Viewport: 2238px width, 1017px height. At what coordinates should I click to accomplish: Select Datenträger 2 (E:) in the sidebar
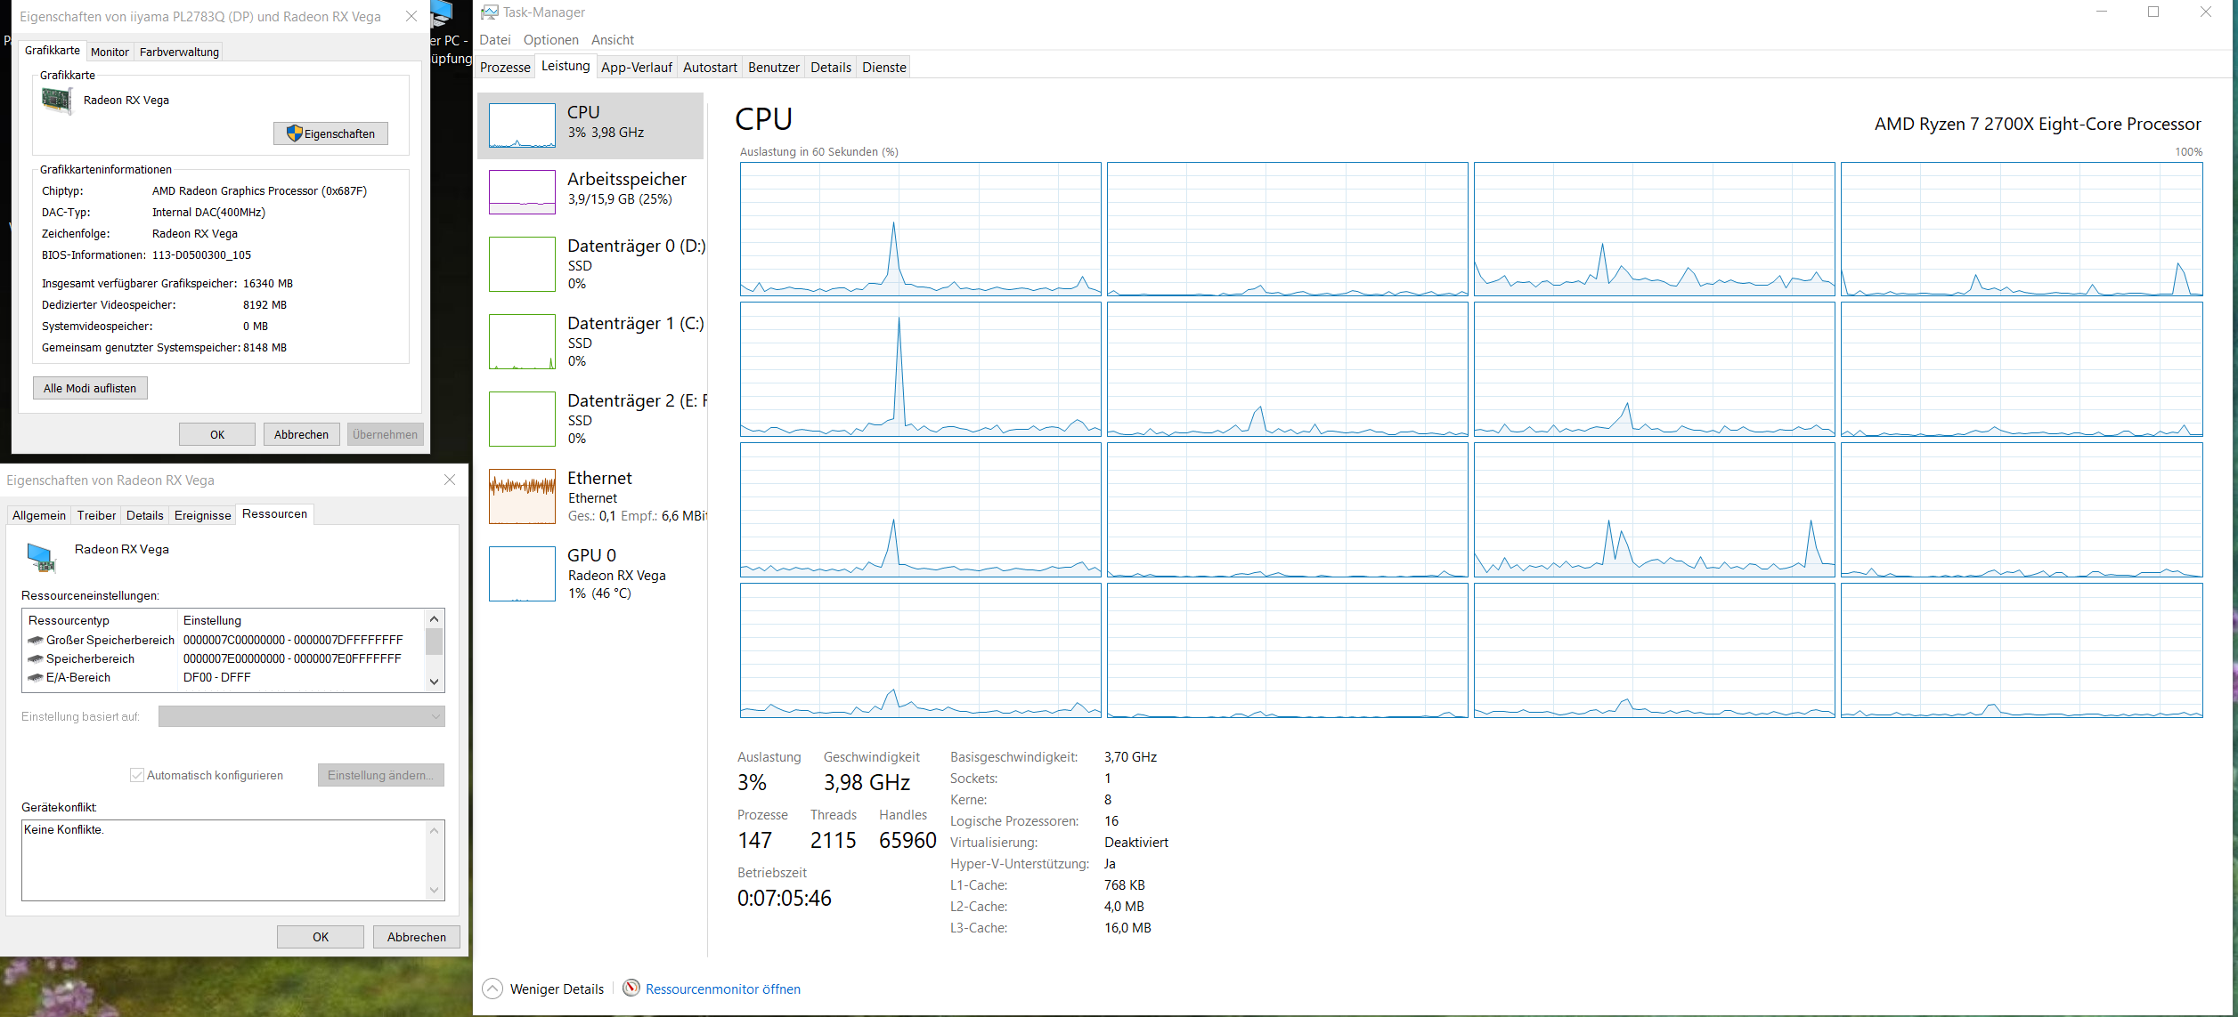pos(591,418)
